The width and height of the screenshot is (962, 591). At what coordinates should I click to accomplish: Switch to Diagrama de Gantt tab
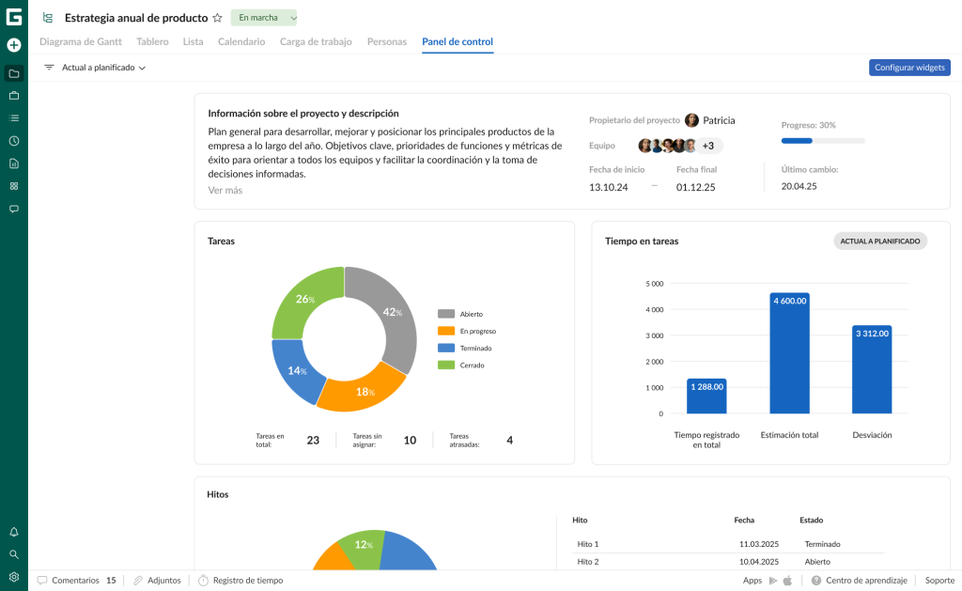[x=81, y=41]
